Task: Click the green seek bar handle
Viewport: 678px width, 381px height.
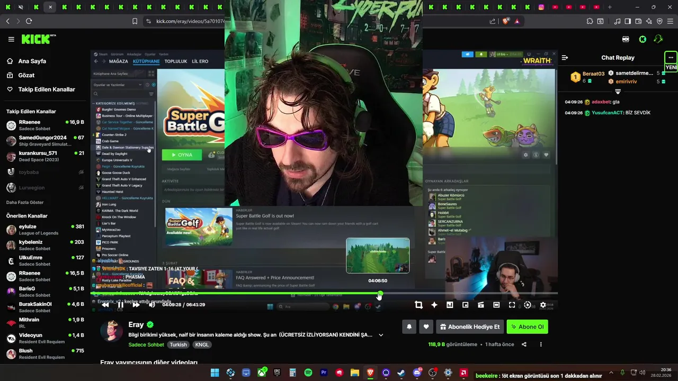Action: [x=380, y=293]
